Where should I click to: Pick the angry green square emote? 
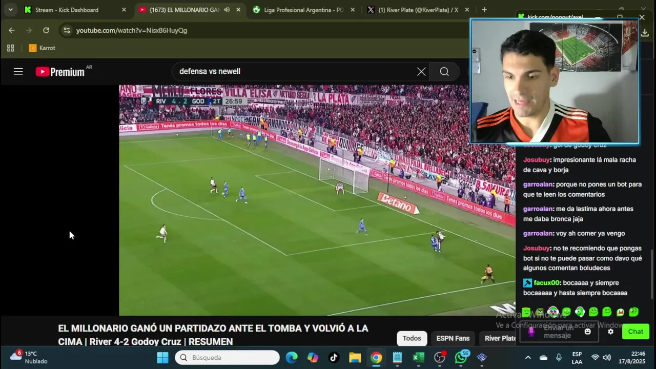(539, 312)
